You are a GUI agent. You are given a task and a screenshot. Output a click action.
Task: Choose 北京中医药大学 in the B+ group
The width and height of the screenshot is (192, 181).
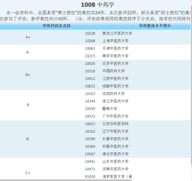[115, 64]
